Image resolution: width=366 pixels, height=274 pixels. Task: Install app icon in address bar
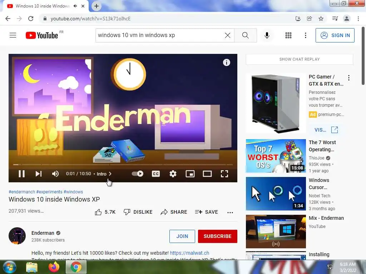click(x=298, y=19)
